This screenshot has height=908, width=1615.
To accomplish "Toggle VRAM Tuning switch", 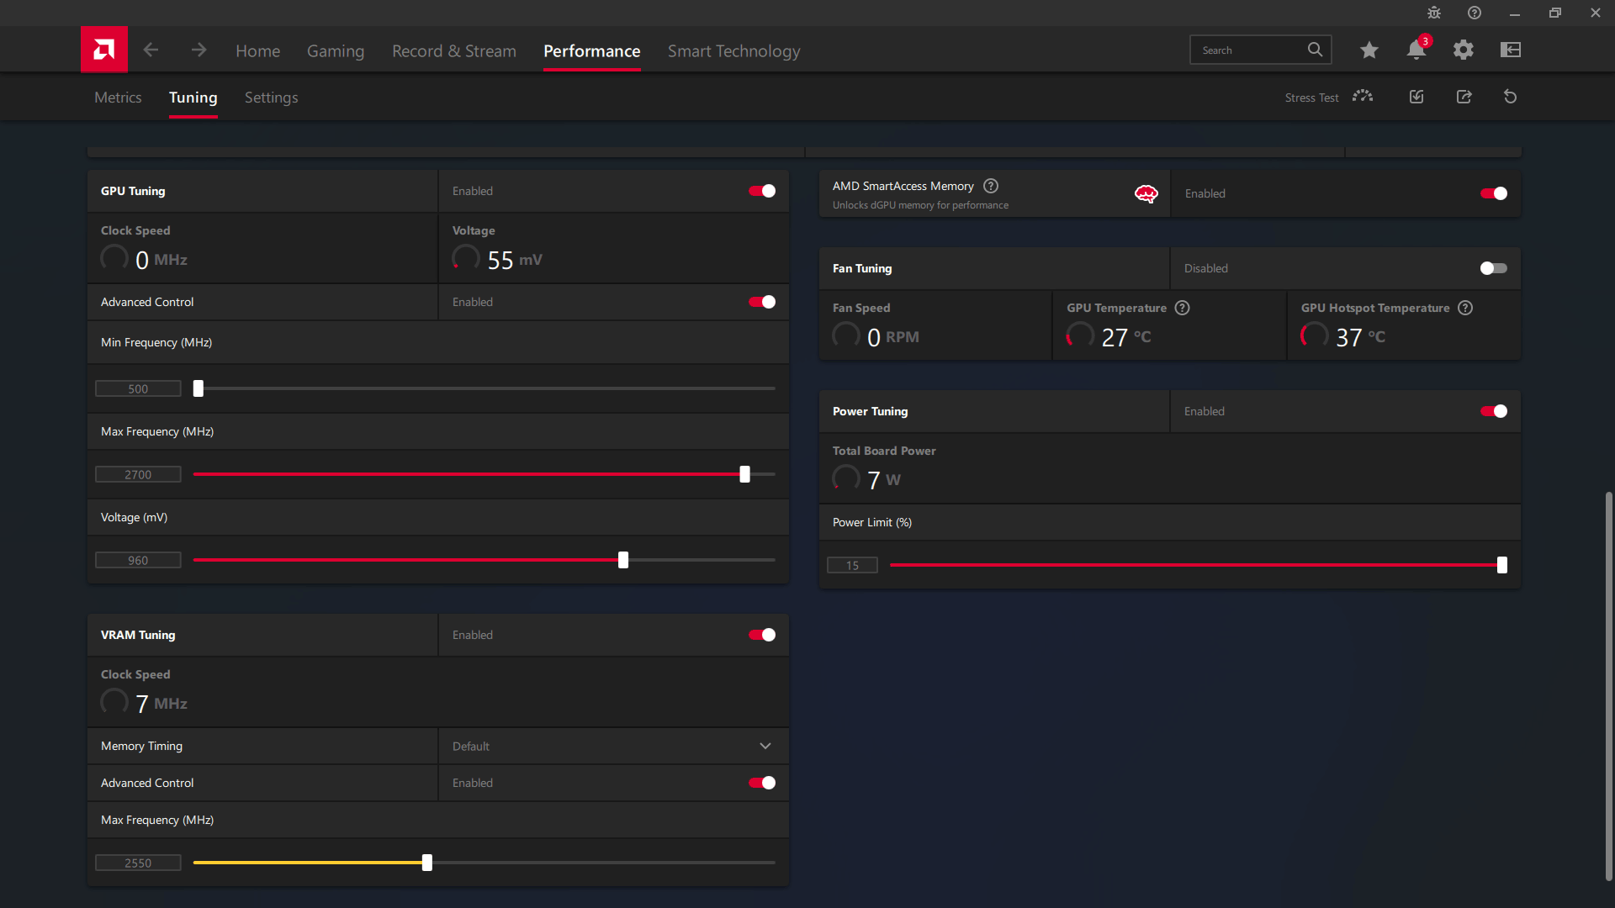I will (762, 635).
